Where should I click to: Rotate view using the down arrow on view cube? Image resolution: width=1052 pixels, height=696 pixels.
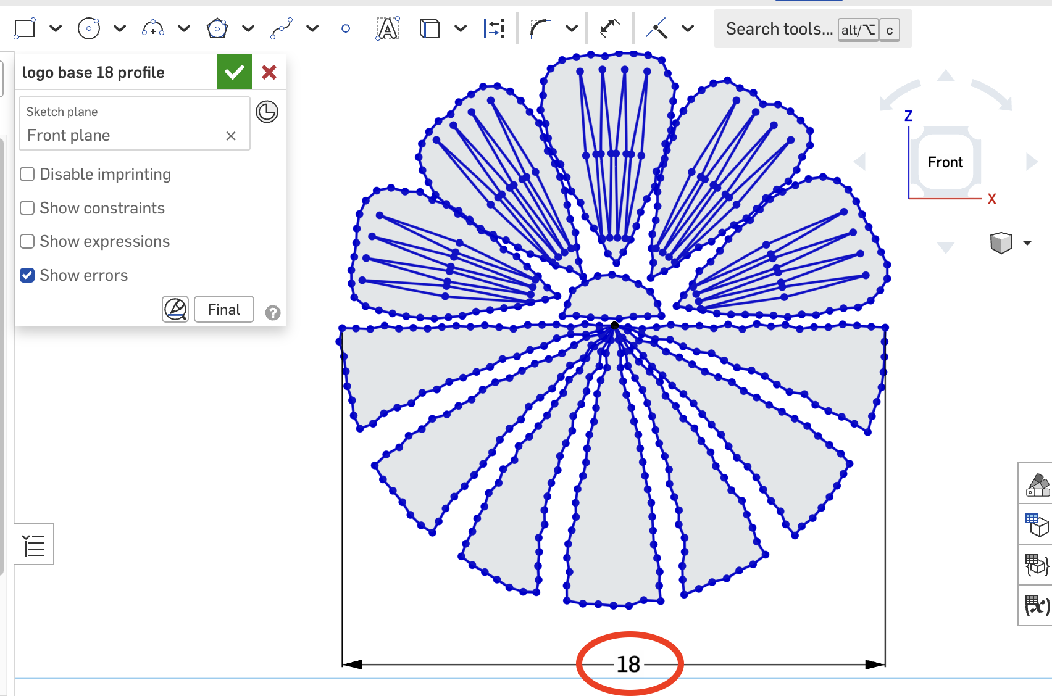coord(946,247)
